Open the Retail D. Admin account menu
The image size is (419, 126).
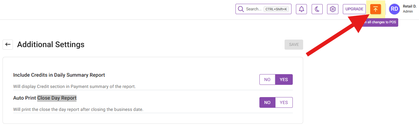tap(409, 9)
